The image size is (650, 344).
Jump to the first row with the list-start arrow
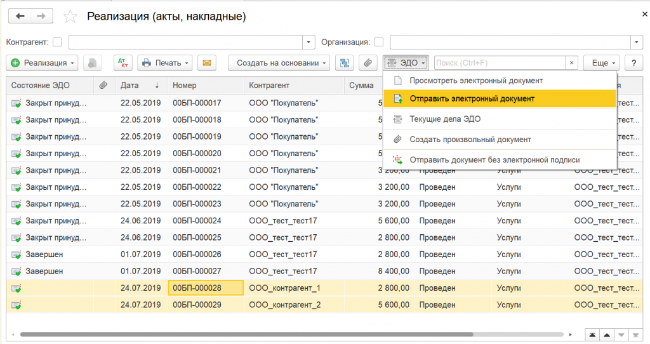point(592,335)
